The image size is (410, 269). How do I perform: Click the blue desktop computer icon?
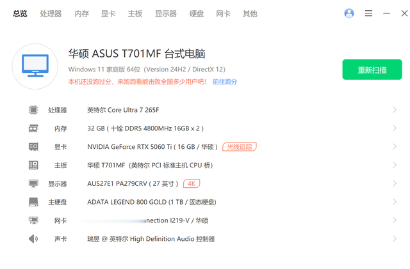[x=35, y=66]
